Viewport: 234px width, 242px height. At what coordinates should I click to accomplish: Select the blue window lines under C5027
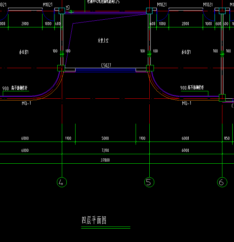click(105, 70)
